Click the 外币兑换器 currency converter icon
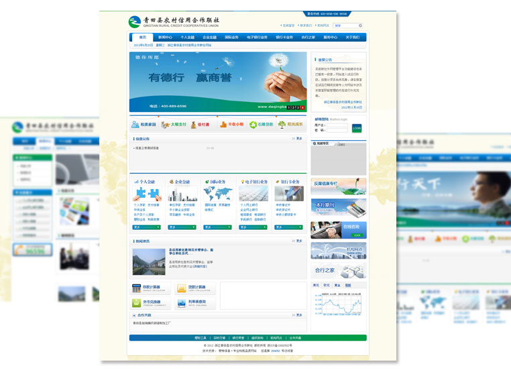The image size is (511, 372). click(x=137, y=303)
